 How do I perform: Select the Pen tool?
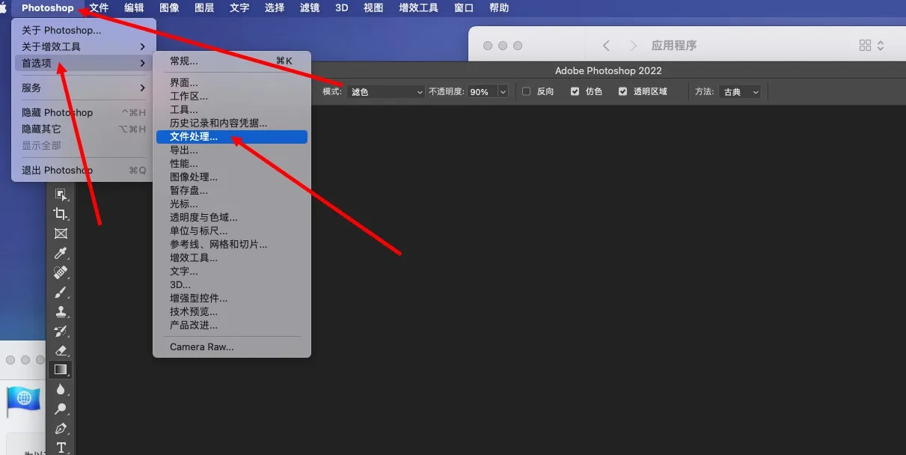pyautogui.click(x=61, y=428)
